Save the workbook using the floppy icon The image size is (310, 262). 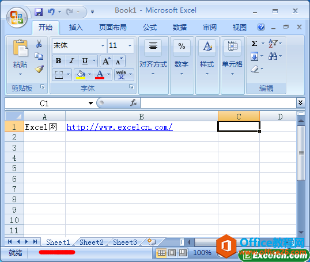tap(39, 12)
